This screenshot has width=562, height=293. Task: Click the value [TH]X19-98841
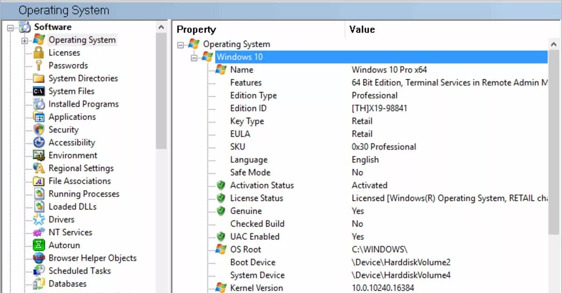tap(379, 108)
